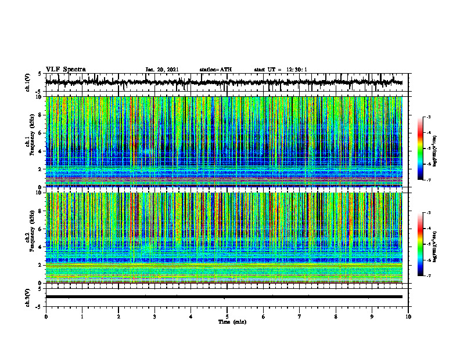460x355 pixels.
Task: Click the time axis tick label '10'
Action: pyautogui.click(x=408, y=317)
